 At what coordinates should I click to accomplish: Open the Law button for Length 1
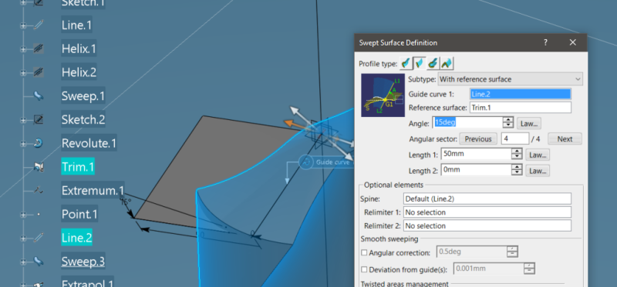point(538,155)
